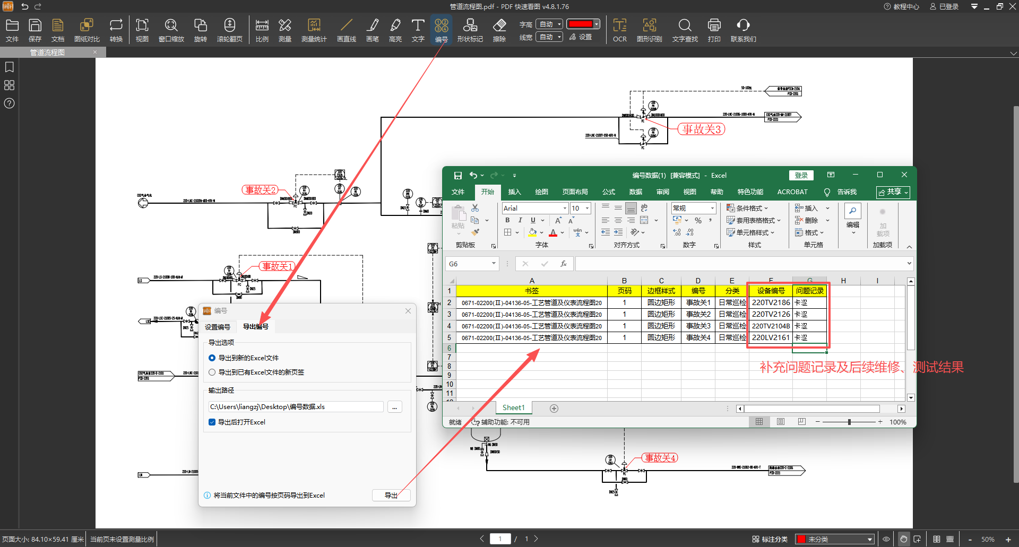Open the 字高 size dropdown
This screenshot has height=547, width=1019.
click(549, 24)
